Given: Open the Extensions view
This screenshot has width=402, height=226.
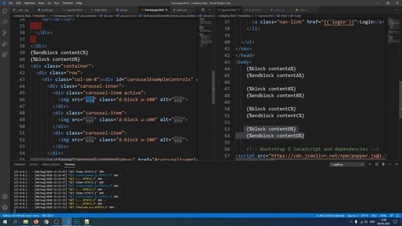Looking at the screenshot, I should 5,55.
